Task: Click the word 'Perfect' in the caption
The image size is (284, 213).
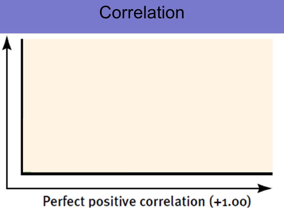Action: (x=64, y=201)
